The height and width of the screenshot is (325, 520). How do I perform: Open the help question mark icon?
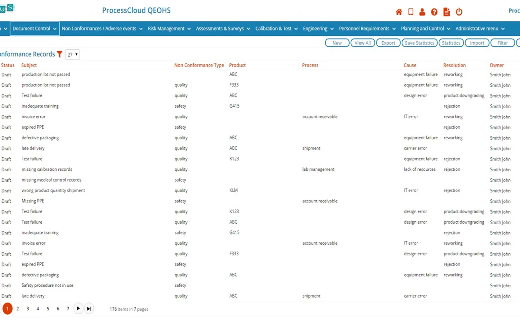(x=434, y=12)
